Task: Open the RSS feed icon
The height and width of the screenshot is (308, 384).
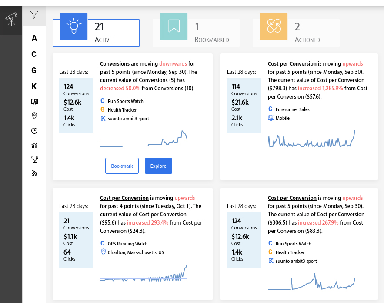Action: coord(34,173)
